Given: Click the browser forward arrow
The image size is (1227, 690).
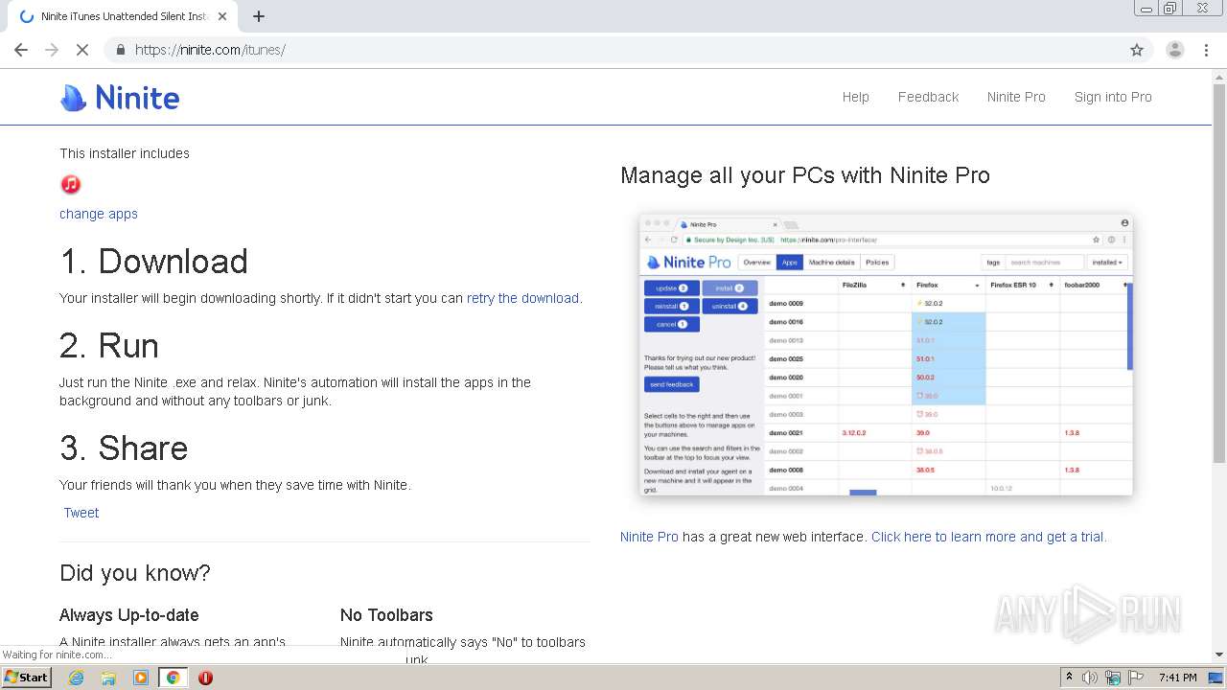Looking at the screenshot, I should (52, 50).
